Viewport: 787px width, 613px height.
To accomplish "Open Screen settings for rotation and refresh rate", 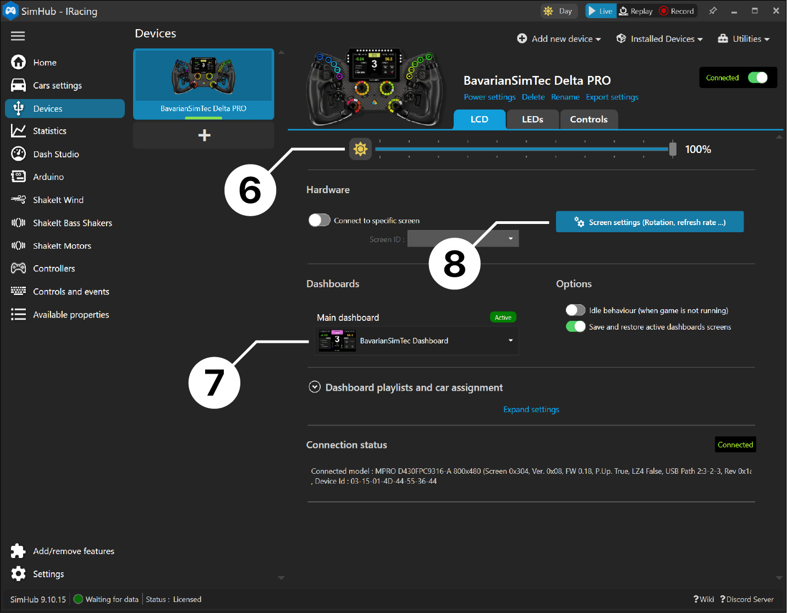I will (x=650, y=222).
